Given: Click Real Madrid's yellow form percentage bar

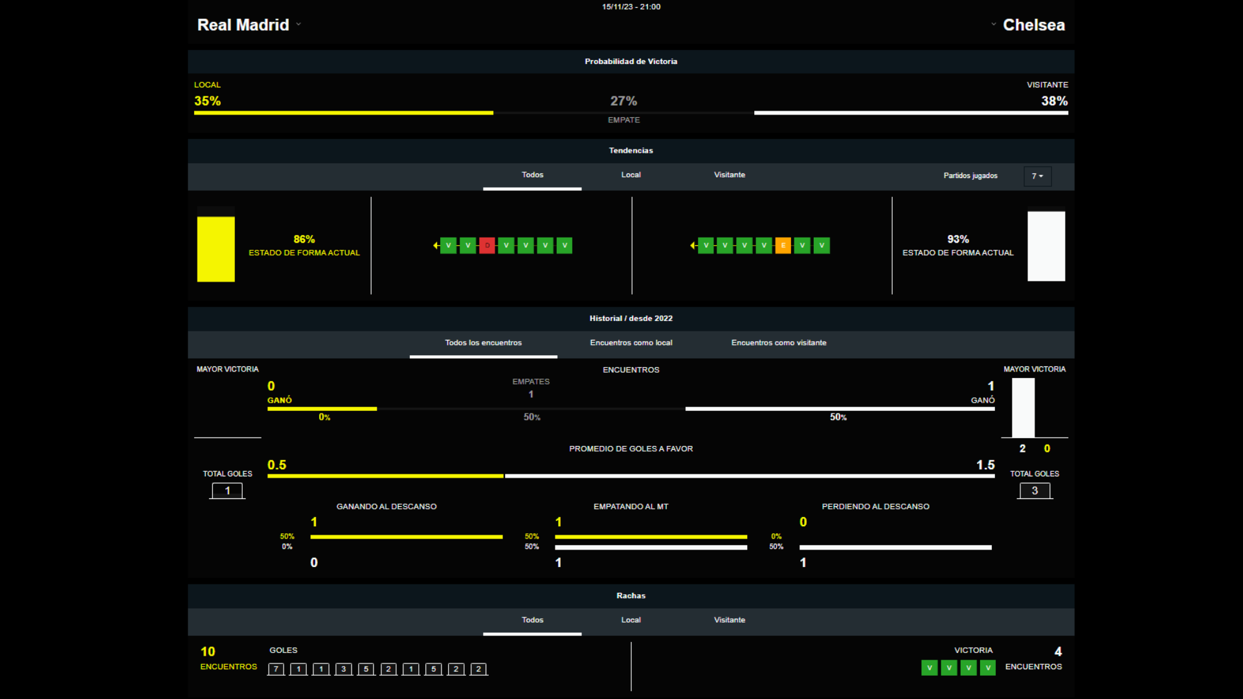Looking at the screenshot, I should pyautogui.click(x=216, y=249).
